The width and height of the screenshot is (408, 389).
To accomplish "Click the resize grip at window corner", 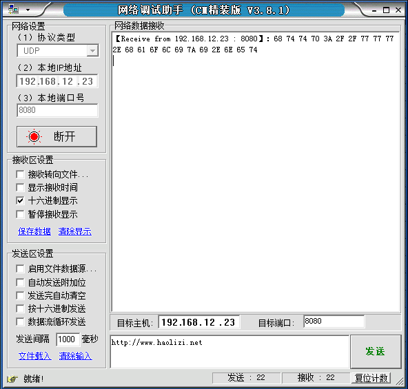I will [x=400, y=381].
